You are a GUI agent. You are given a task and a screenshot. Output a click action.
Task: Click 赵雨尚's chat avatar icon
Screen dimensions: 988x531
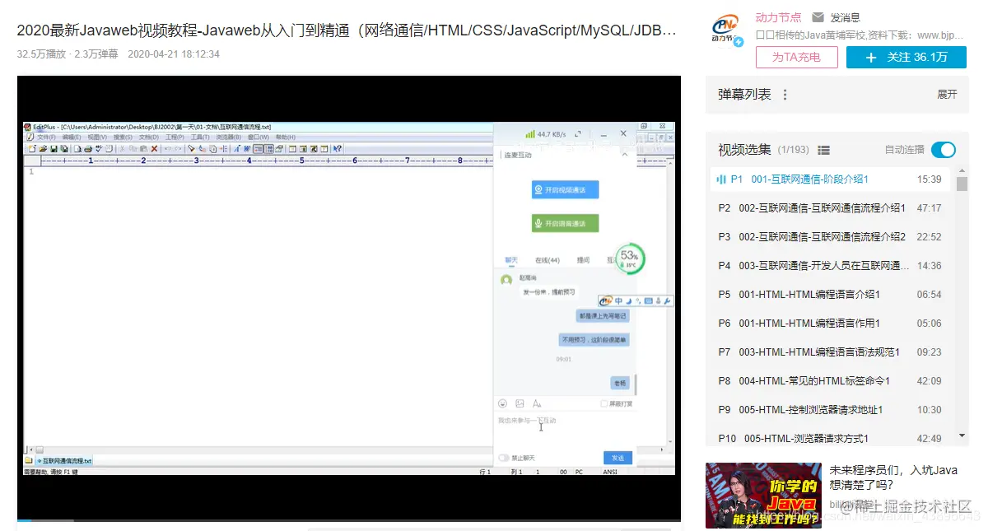pyautogui.click(x=506, y=280)
